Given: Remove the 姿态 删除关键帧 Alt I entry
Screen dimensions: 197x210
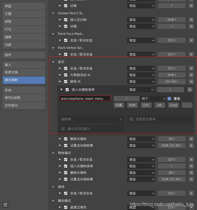Looking at the screenshot, I should (x=191, y=139).
